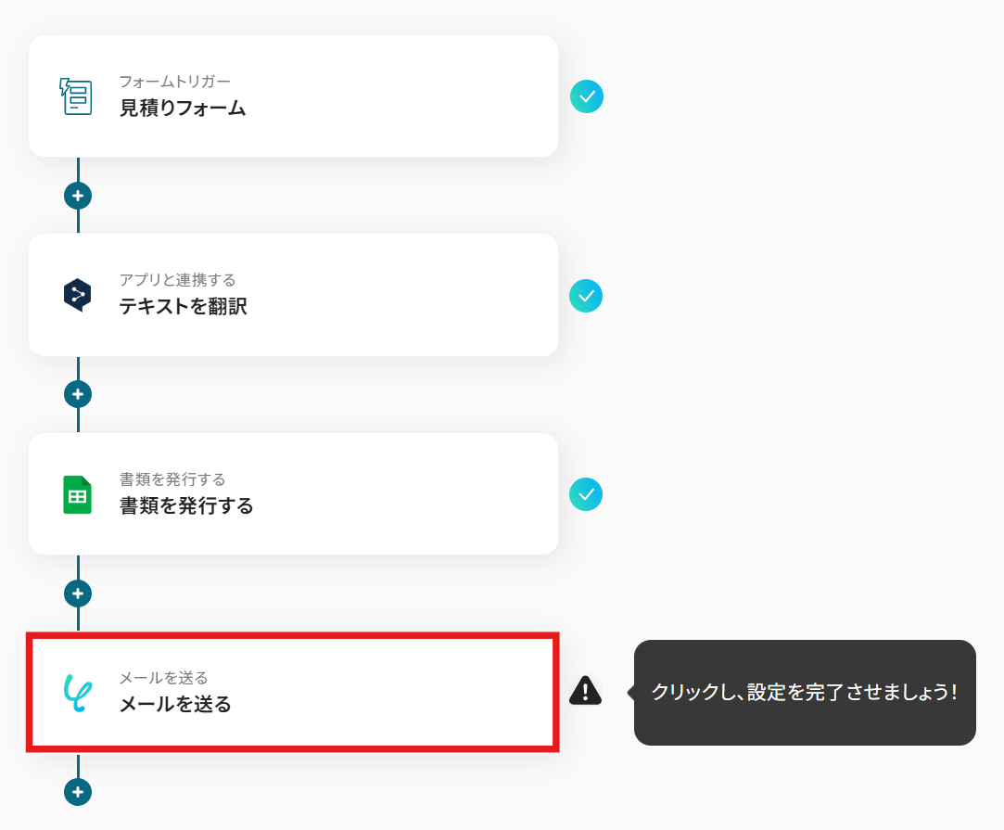The height and width of the screenshot is (830, 1004).
Task: Click the DeepL hexagon icon on テキストを翻訳
Action: click(x=78, y=295)
